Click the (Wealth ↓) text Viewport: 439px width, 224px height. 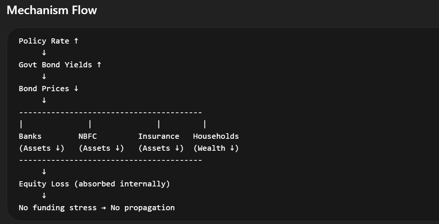216,148
